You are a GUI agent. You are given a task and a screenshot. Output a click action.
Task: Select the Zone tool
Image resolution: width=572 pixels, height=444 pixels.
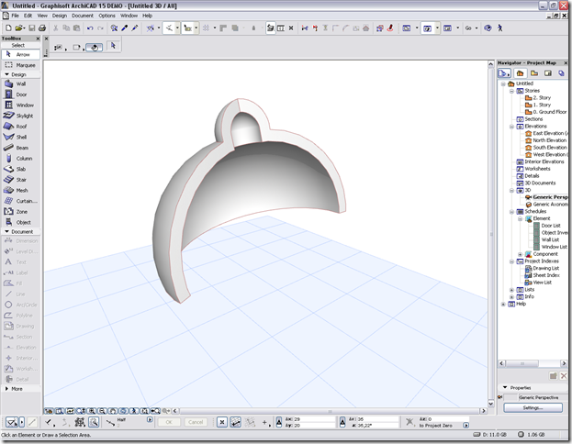[20, 211]
